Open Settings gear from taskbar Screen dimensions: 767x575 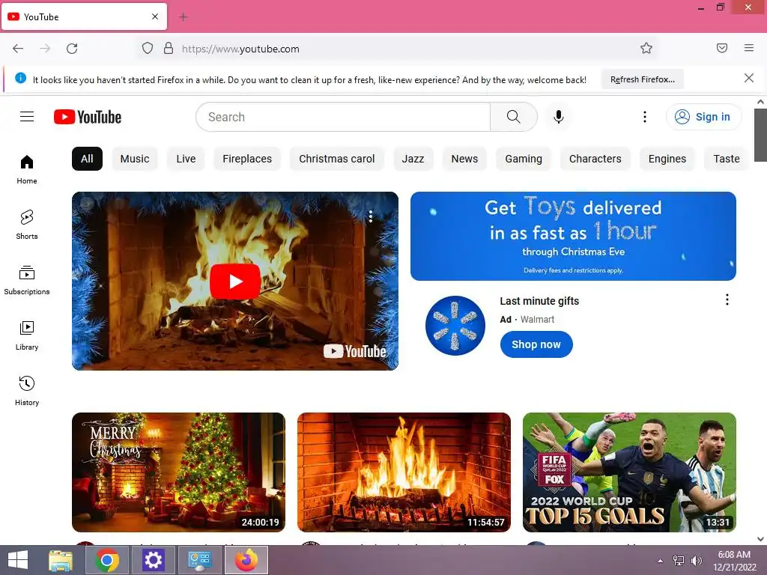pyautogui.click(x=153, y=560)
